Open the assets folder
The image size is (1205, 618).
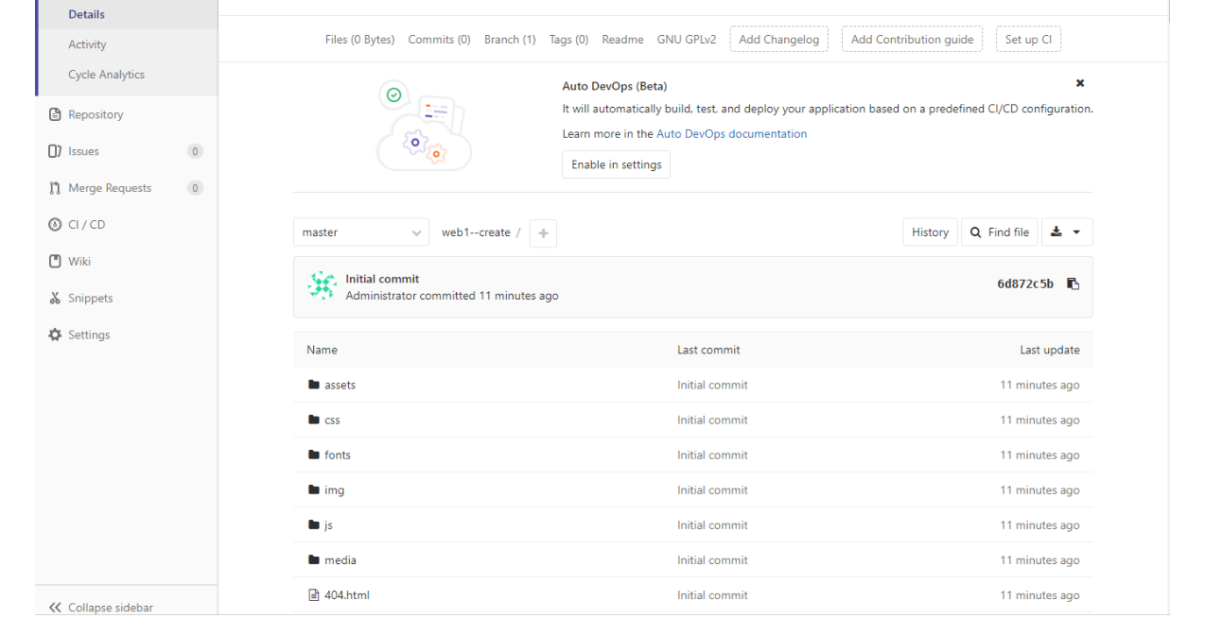tap(340, 385)
